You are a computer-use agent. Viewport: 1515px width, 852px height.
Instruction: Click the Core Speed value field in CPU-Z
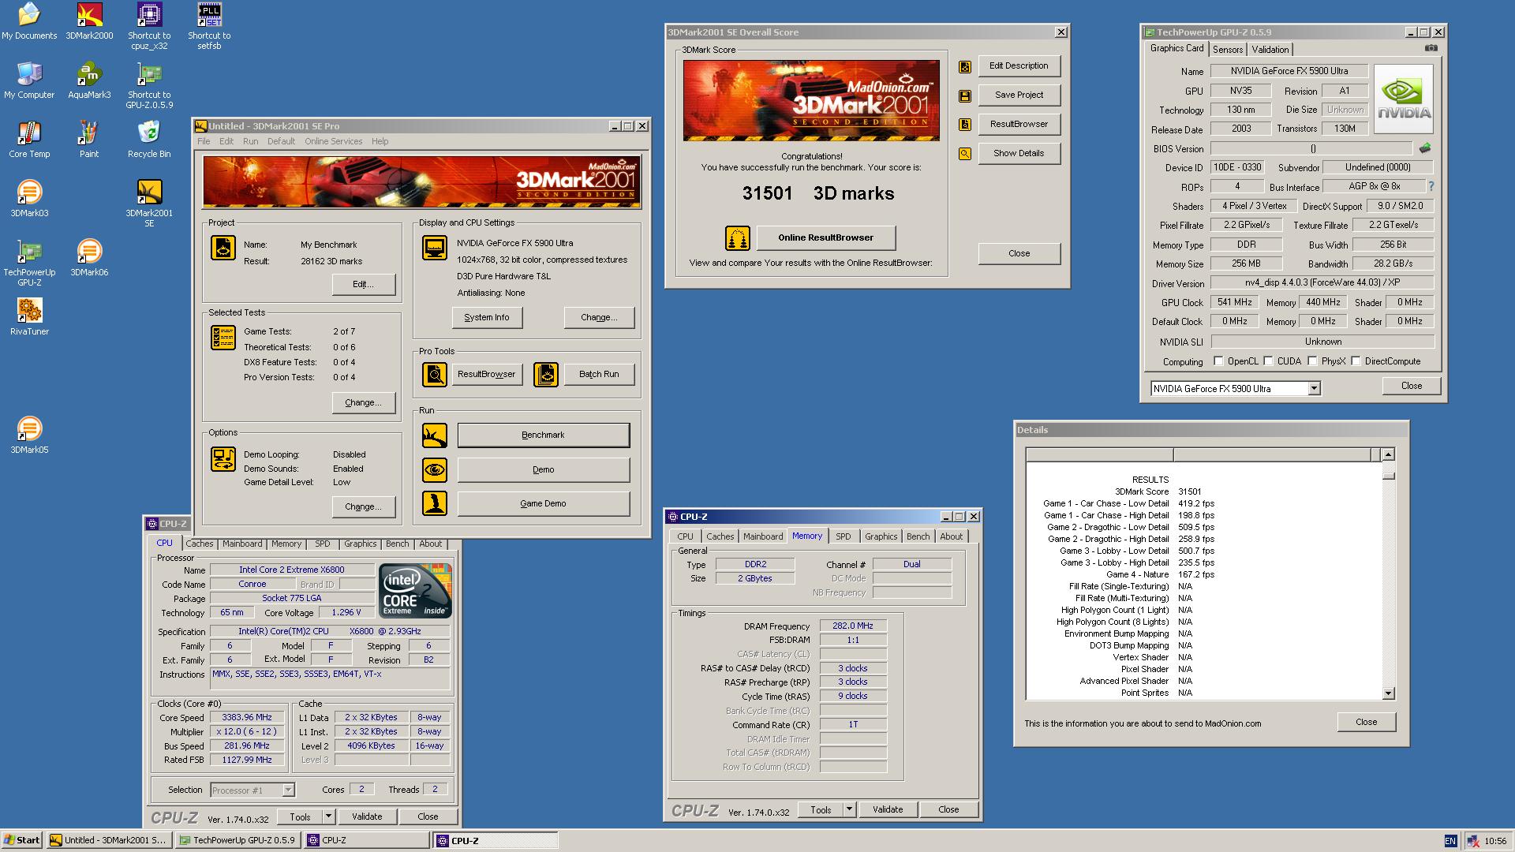(x=247, y=717)
